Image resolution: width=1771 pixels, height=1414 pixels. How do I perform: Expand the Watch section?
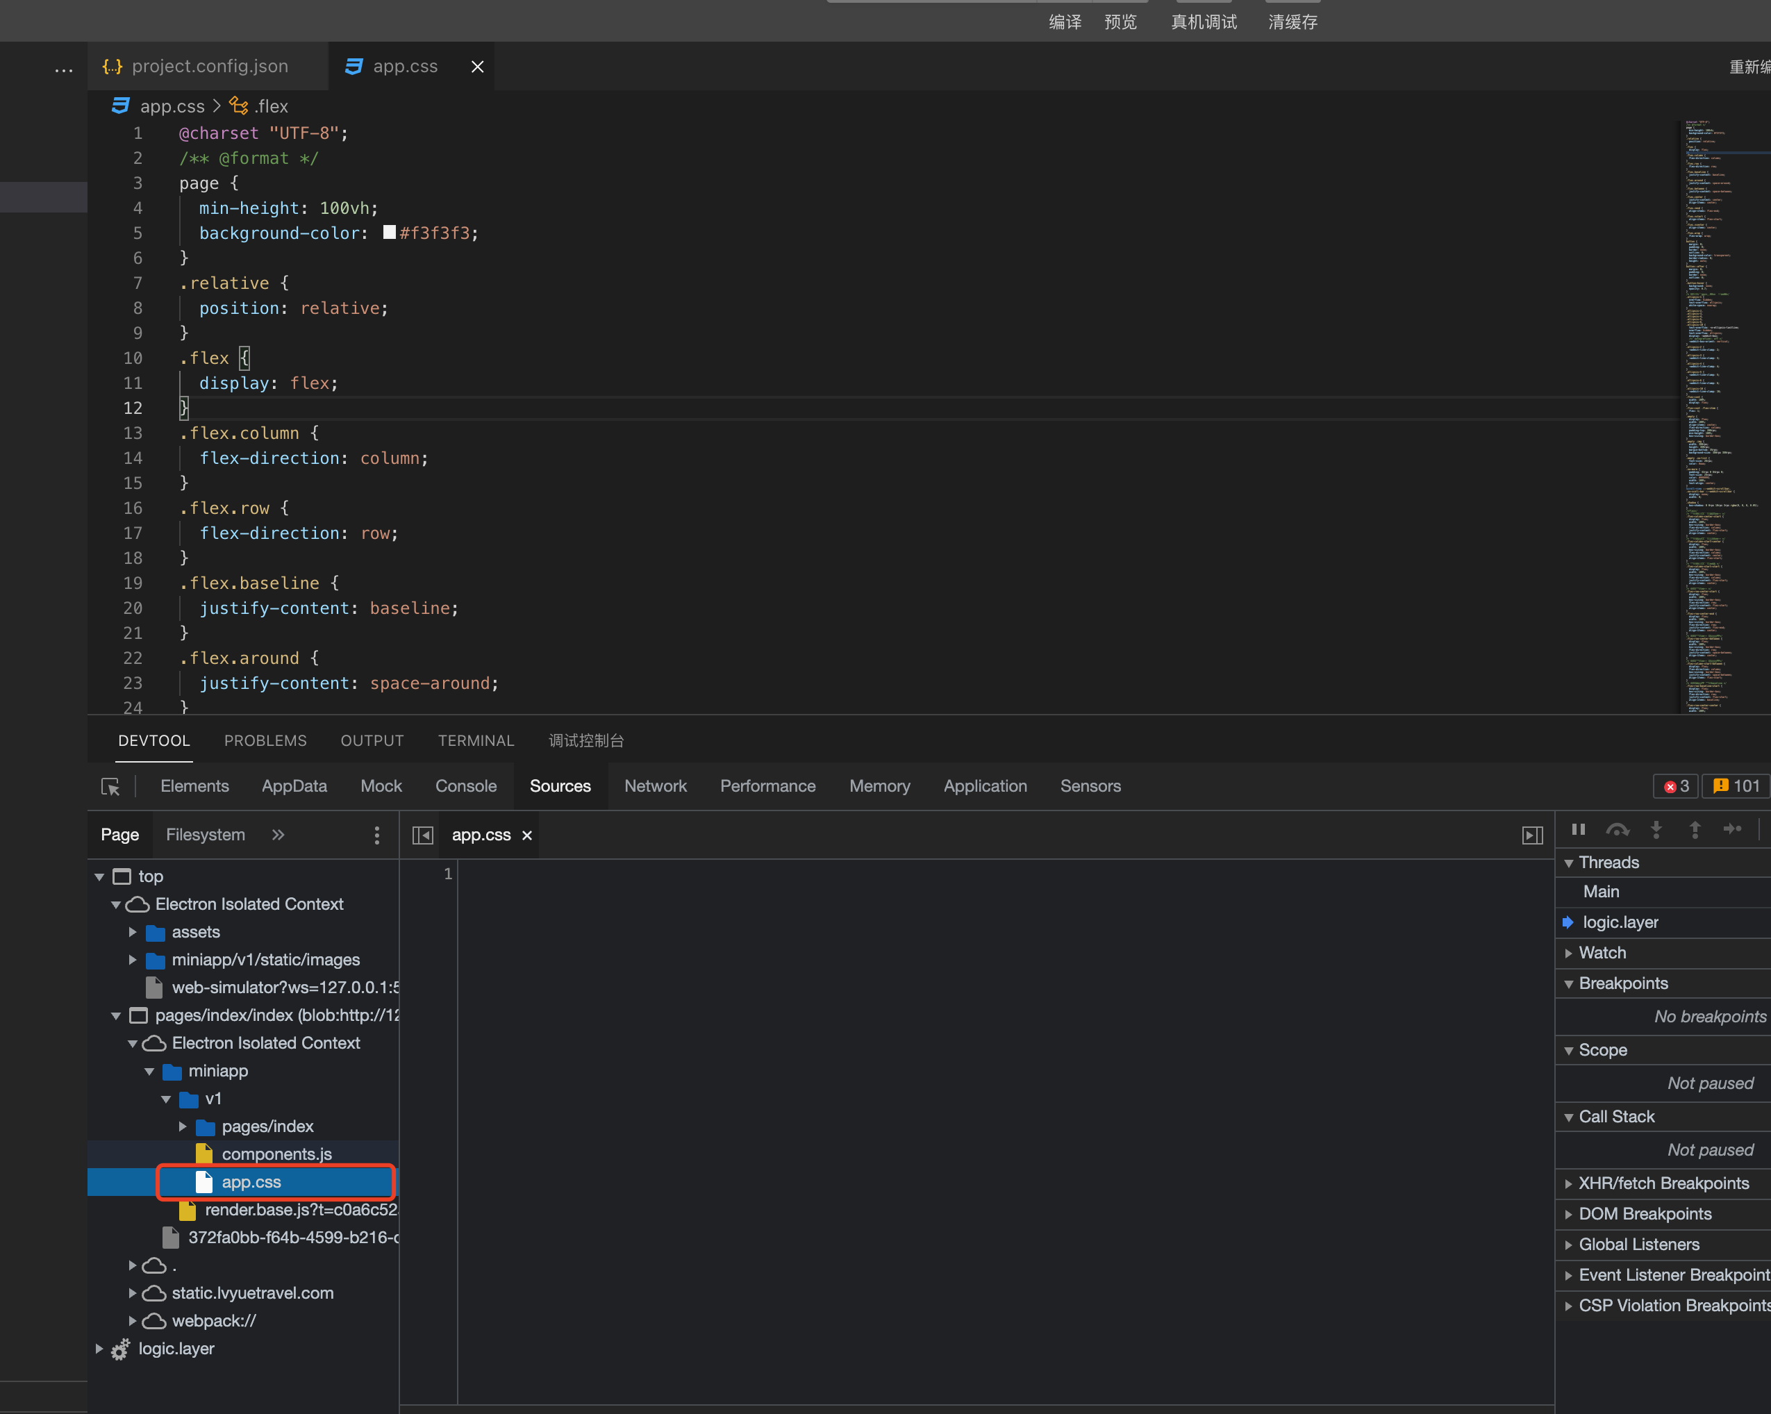point(1569,952)
